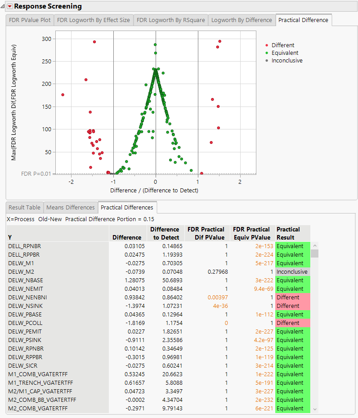The image size is (358, 418).
Task: Click the Difference to Detect column header
Action: tap(165, 233)
